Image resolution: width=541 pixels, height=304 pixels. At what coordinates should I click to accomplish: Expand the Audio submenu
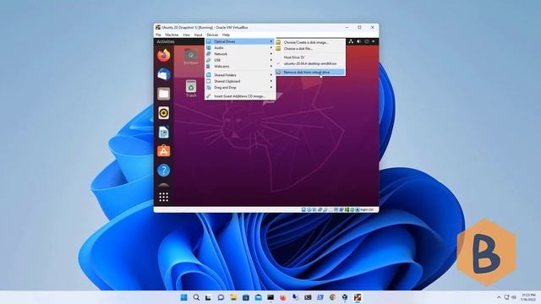240,48
